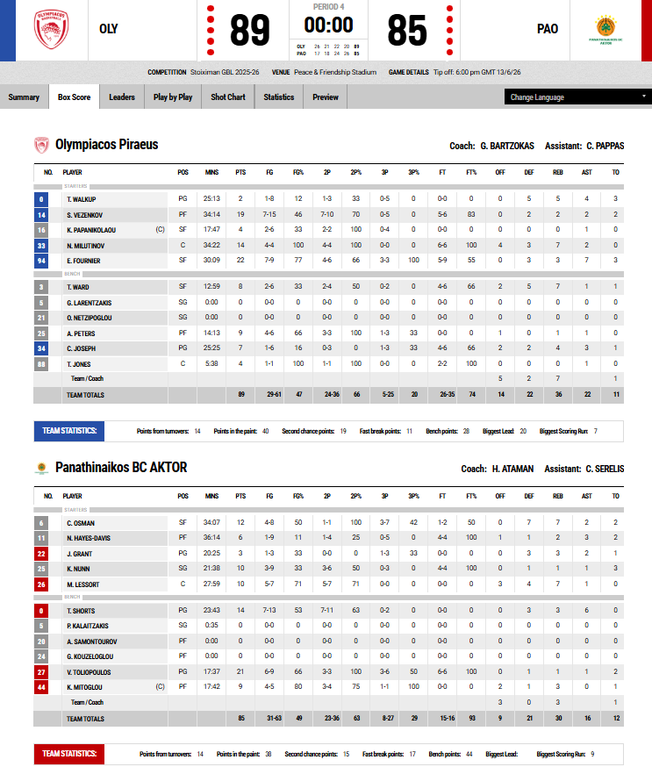Image resolution: width=652 pixels, height=767 pixels.
Task: Click M. LESSORT's name
Action: [x=83, y=584]
